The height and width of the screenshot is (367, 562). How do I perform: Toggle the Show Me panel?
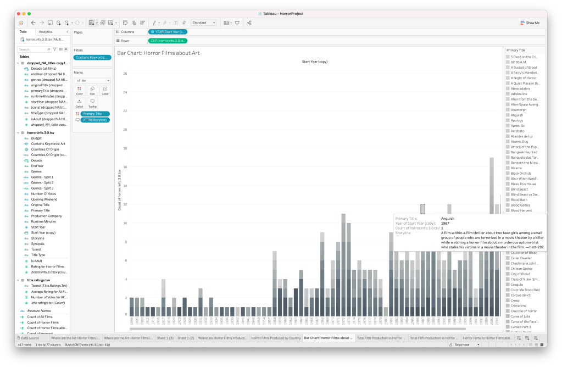pyautogui.click(x=530, y=23)
